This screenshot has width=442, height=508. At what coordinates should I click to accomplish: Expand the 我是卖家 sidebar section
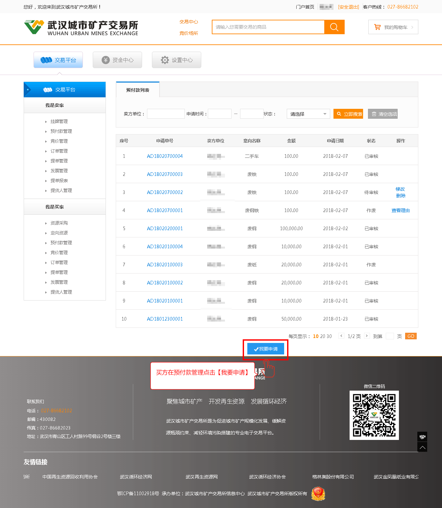click(55, 105)
